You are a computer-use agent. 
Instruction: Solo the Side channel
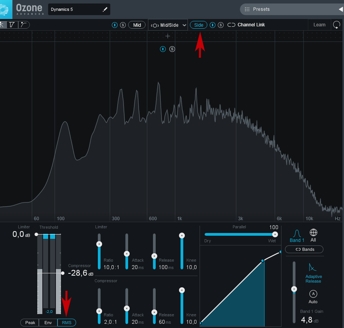click(221, 25)
